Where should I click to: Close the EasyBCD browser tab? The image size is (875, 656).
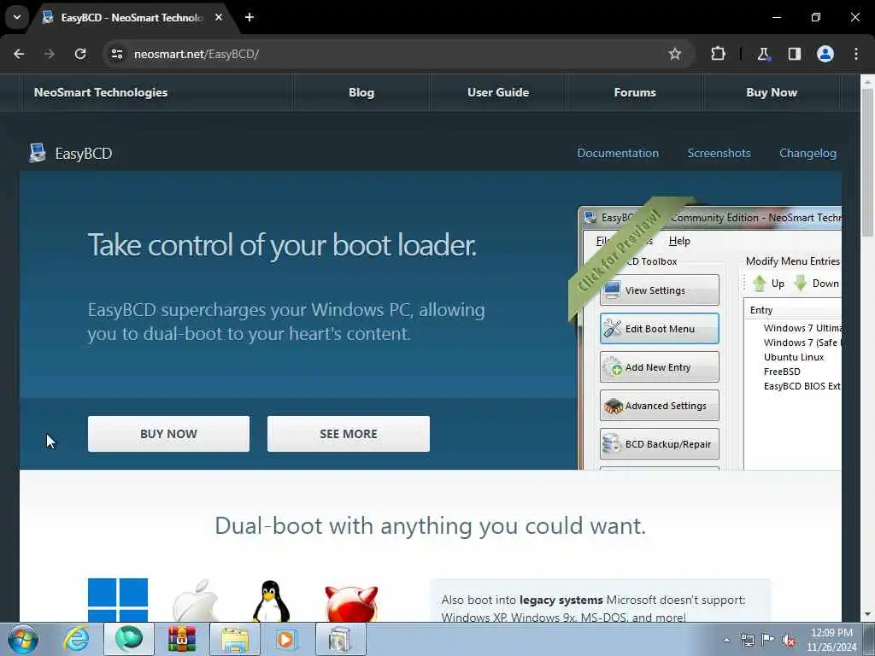tap(219, 17)
